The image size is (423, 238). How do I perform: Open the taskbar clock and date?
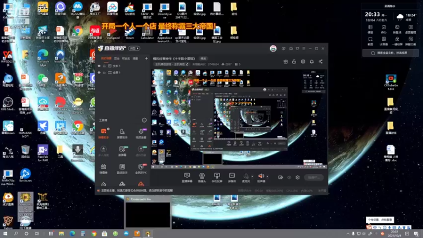pyautogui.click(x=394, y=234)
